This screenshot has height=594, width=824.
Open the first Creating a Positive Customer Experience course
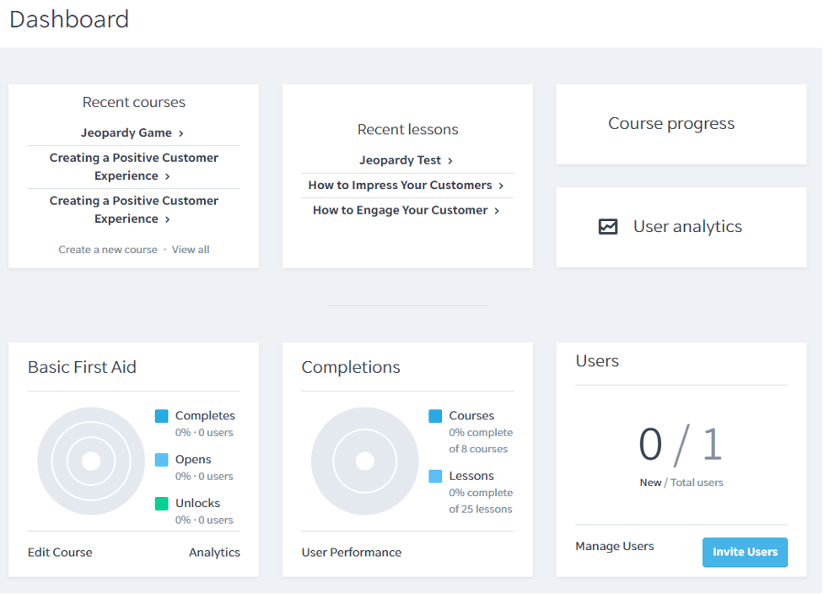(x=133, y=166)
